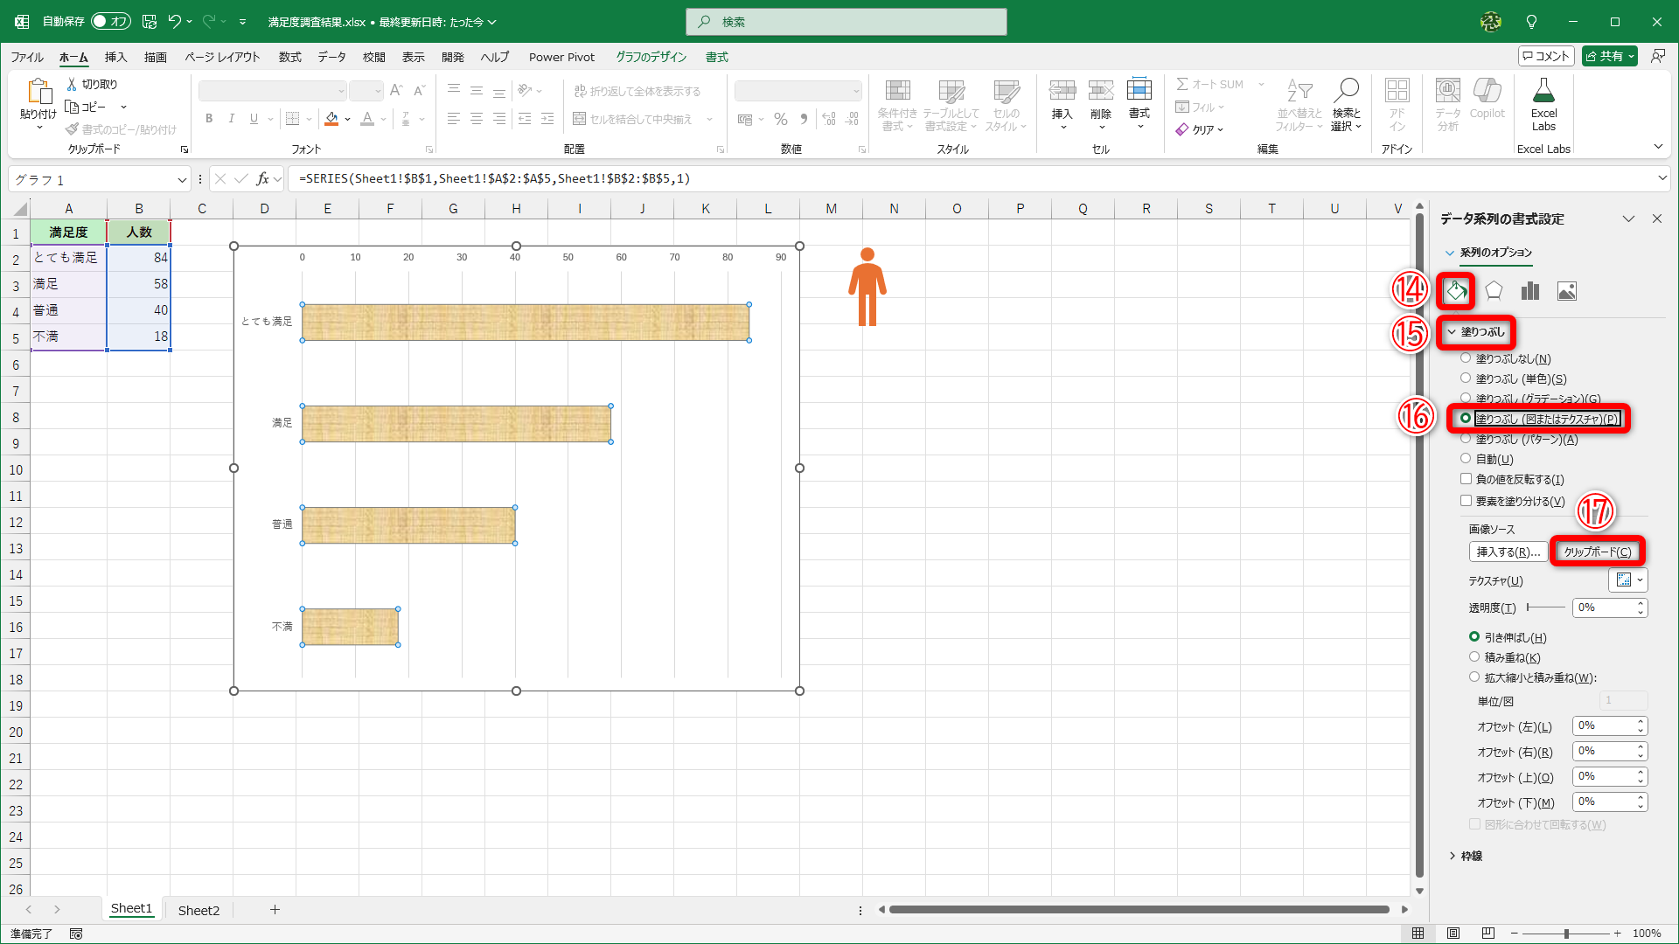
Task: Open the Name Box dropdown arrow
Action: click(x=182, y=179)
